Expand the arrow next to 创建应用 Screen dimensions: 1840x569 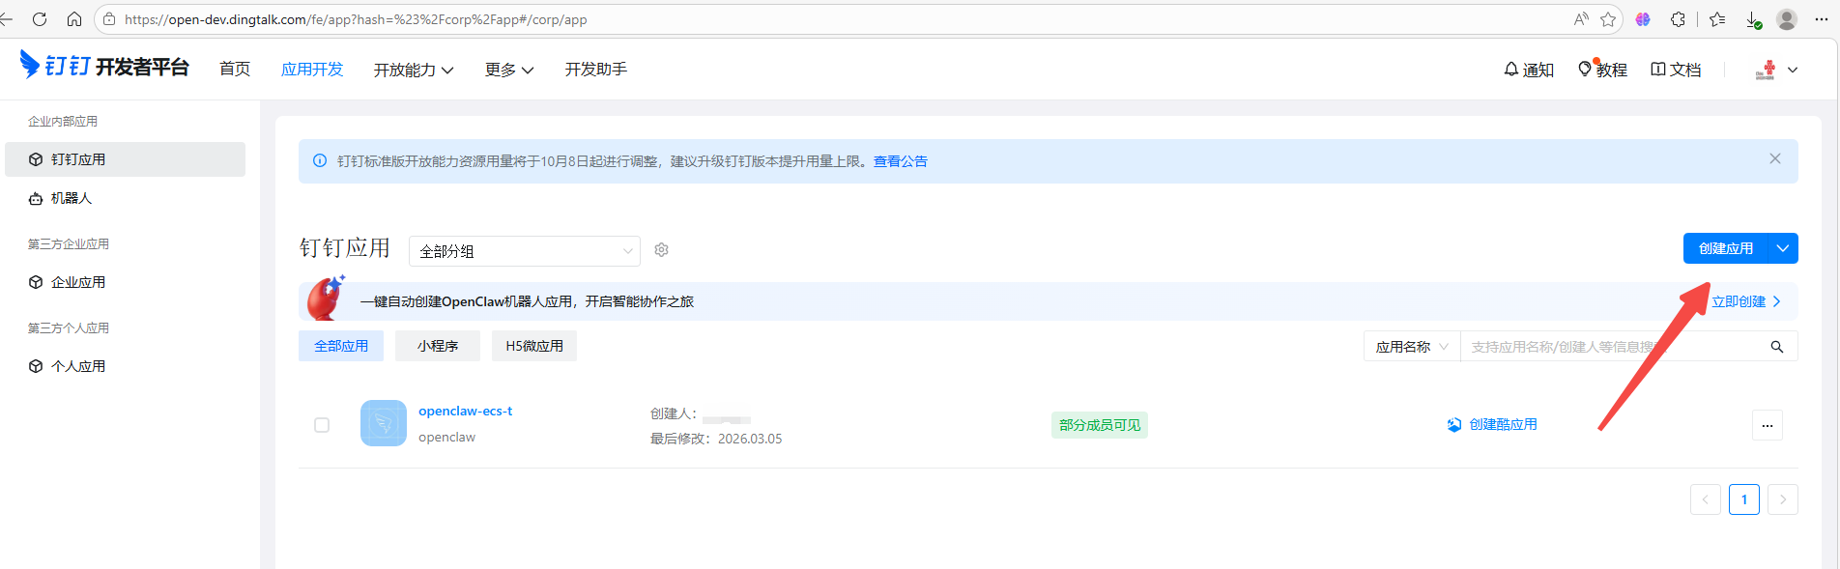pos(1783,248)
